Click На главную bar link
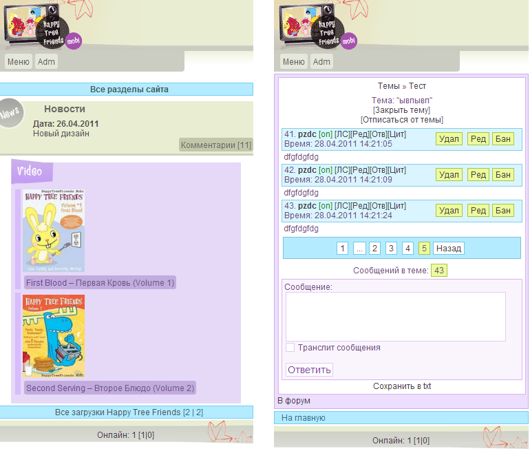530x451 pixels. click(401, 418)
